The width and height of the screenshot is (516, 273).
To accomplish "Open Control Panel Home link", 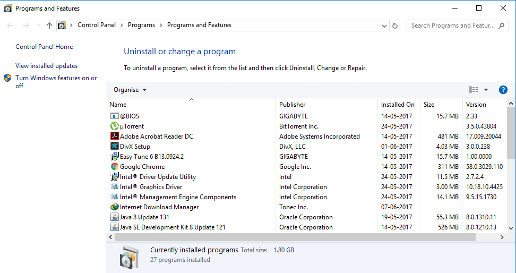I will pyautogui.click(x=44, y=47).
